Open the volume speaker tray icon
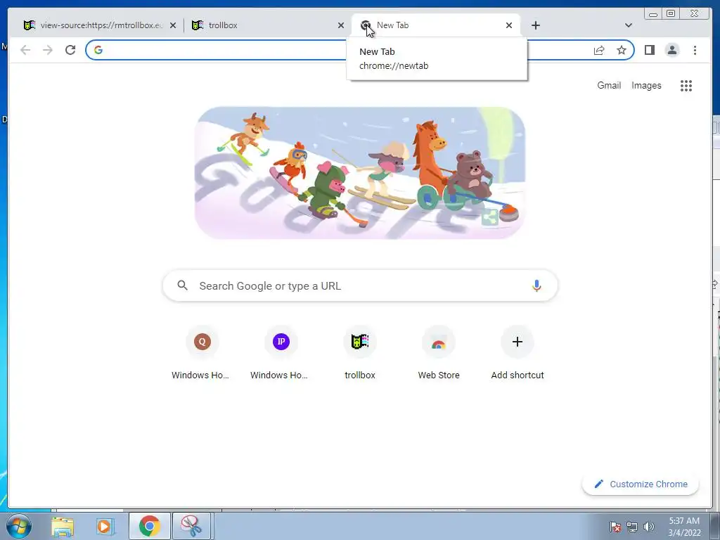The width and height of the screenshot is (720, 540). point(649,527)
